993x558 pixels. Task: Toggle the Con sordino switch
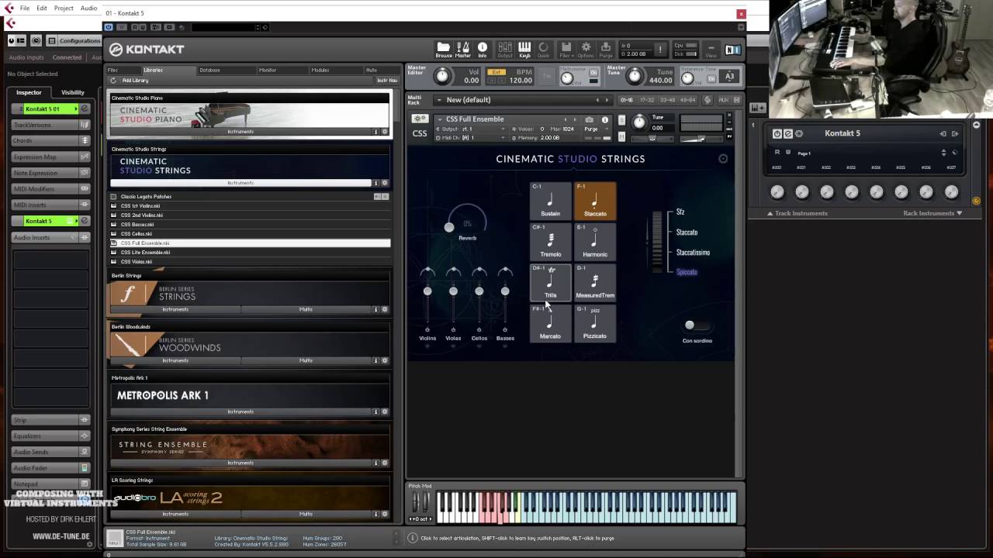click(697, 325)
